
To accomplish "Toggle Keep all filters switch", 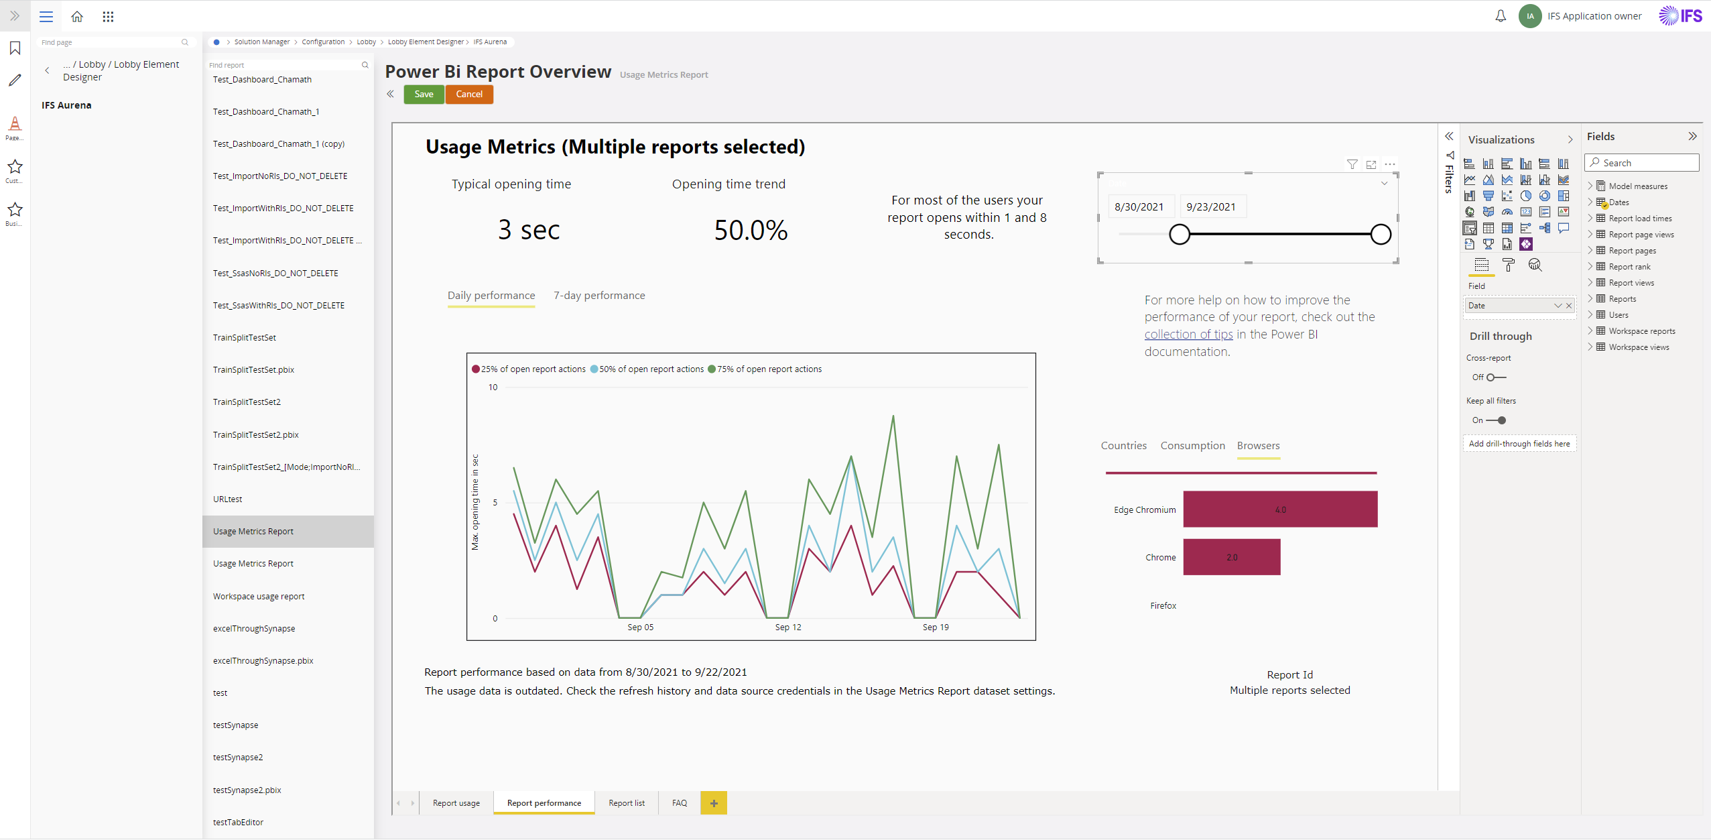I will point(1495,420).
